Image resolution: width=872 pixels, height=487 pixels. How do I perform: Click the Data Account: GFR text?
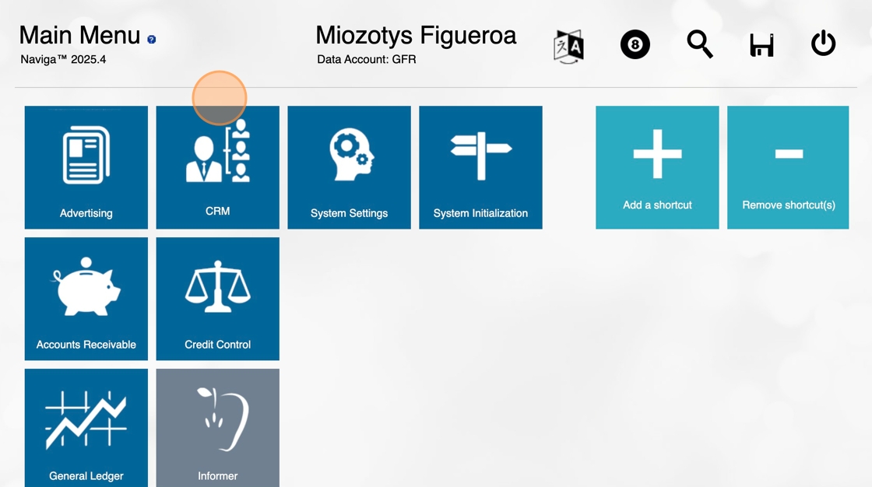coord(366,59)
